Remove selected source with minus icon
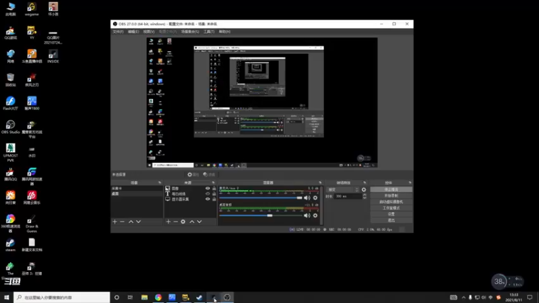Image resolution: width=539 pixels, height=303 pixels. [x=176, y=222]
